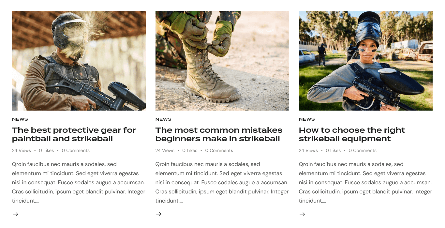
Task: Open the woman with paintball marker photo
Action: [x=366, y=61]
